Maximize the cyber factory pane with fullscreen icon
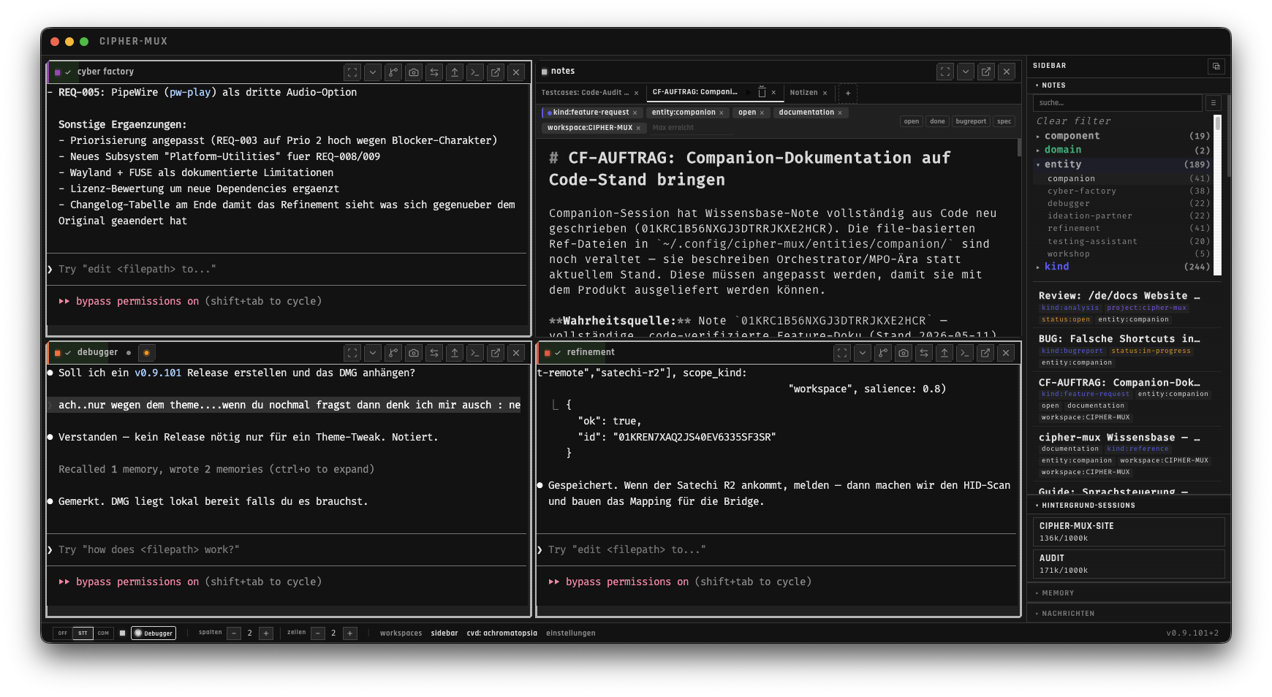Viewport: 1272px width, 697px height. (x=352, y=72)
